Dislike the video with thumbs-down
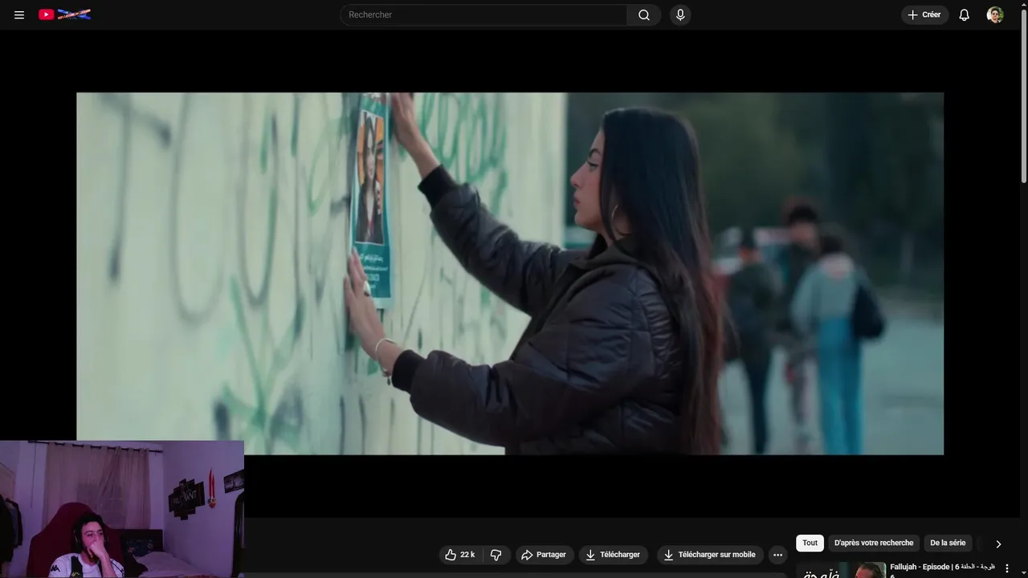The image size is (1028, 578). (496, 555)
